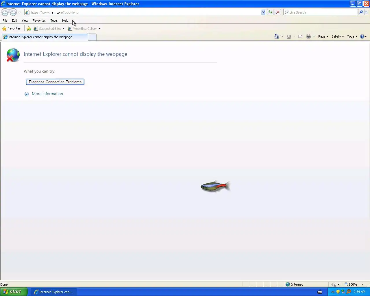Open the Suggested Sites dropdown
Image resolution: width=370 pixels, height=296 pixels.
tap(49, 29)
